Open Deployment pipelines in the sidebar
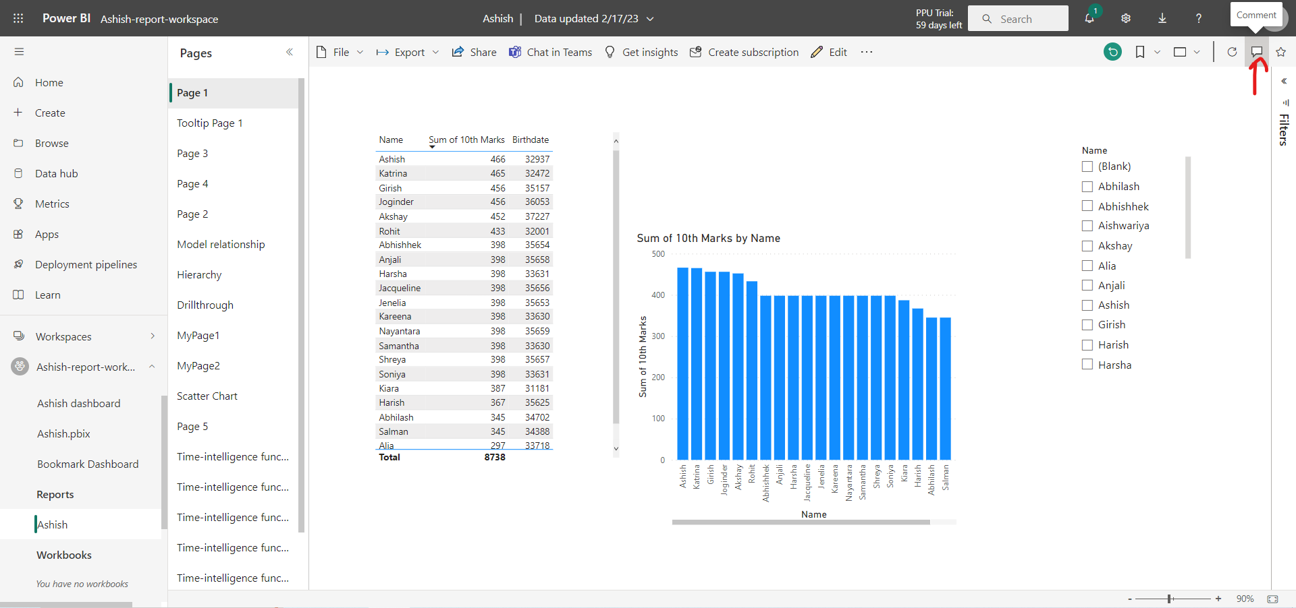1296x608 pixels. (x=86, y=264)
